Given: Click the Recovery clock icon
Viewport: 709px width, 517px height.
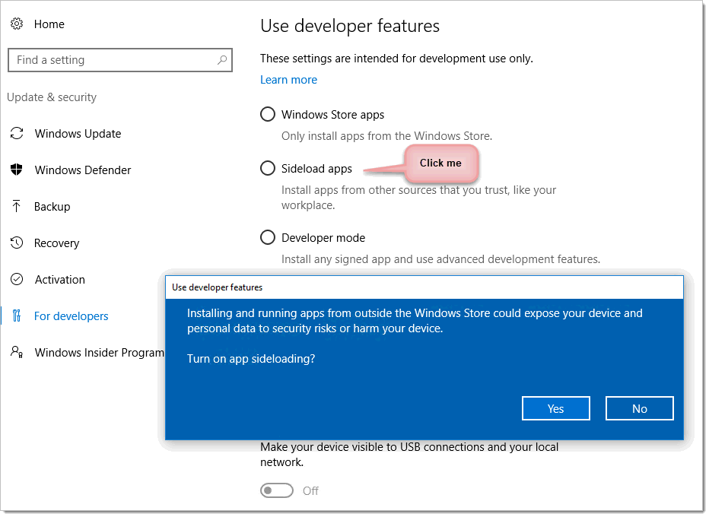Looking at the screenshot, I should click(17, 243).
